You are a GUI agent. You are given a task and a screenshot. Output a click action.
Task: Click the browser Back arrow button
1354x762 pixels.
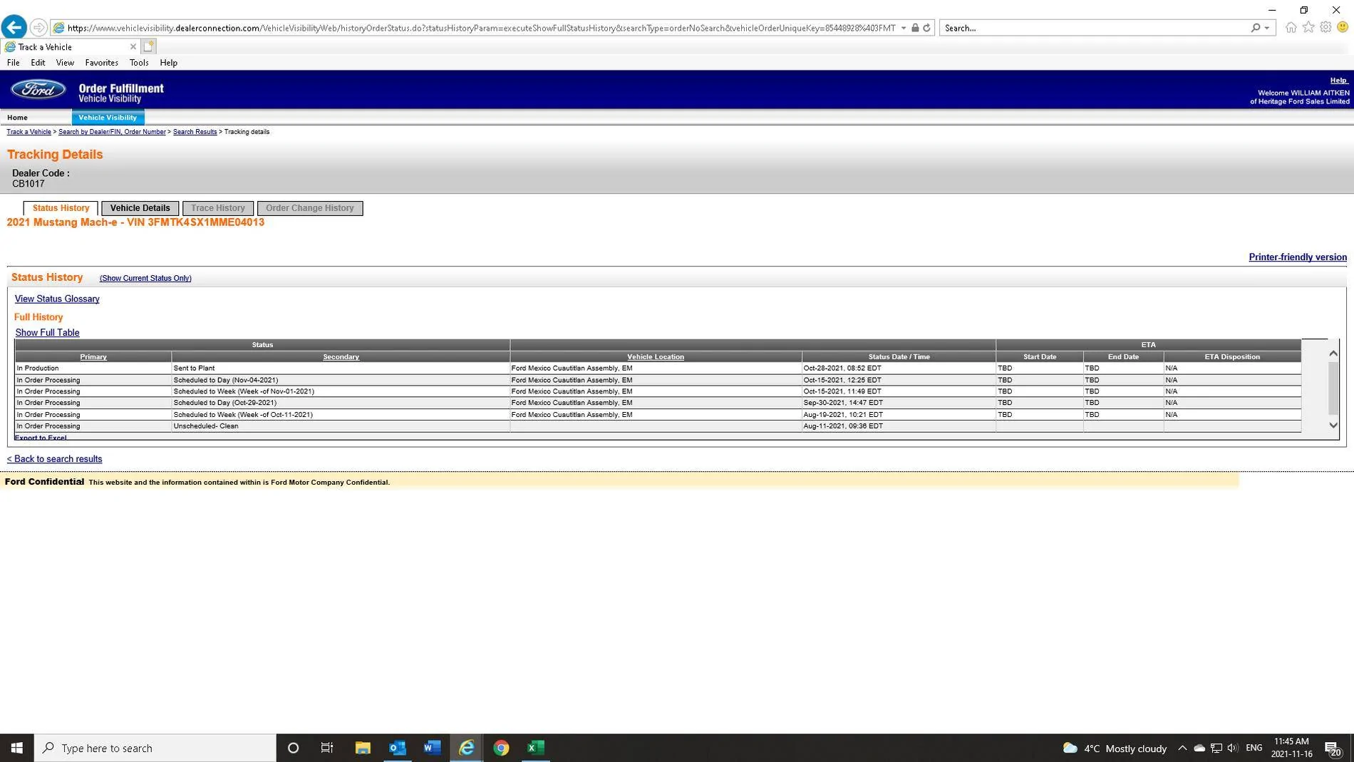click(x=14, y=28)
